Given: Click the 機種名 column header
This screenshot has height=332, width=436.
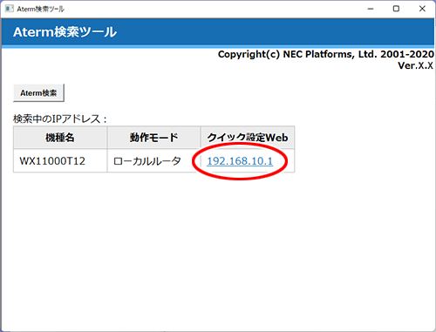Looking at the screenshot, I should tap(60, 138).
